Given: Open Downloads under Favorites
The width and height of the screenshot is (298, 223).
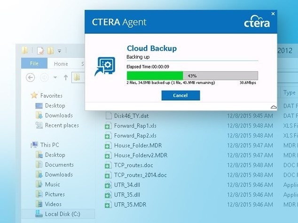Looking at the screenshot, I should (59, 115).
